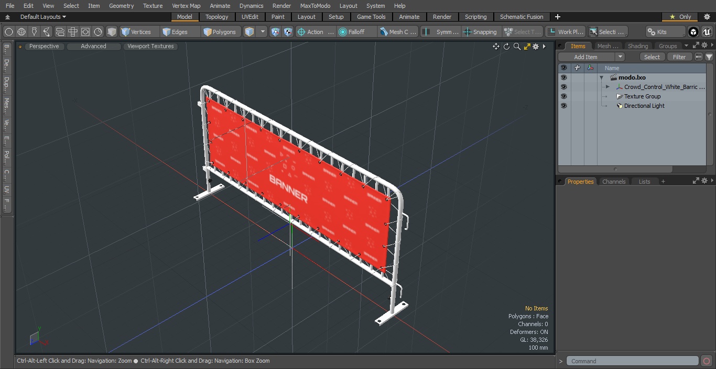Maximize the viewport with the yellow arrows icon
The width and height of the screenshot is (716, 369).
(x=527, y=47)
